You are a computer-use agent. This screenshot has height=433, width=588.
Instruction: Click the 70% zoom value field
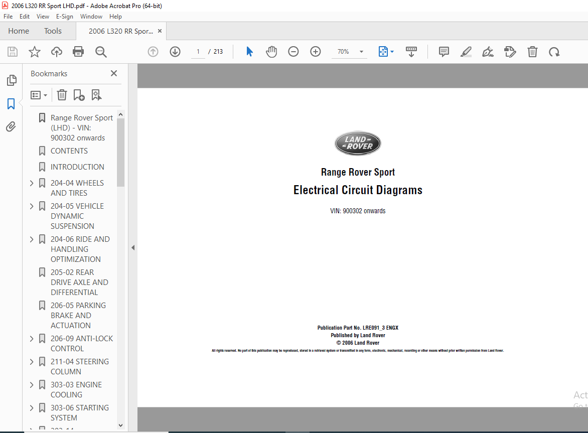coord(343,52)
